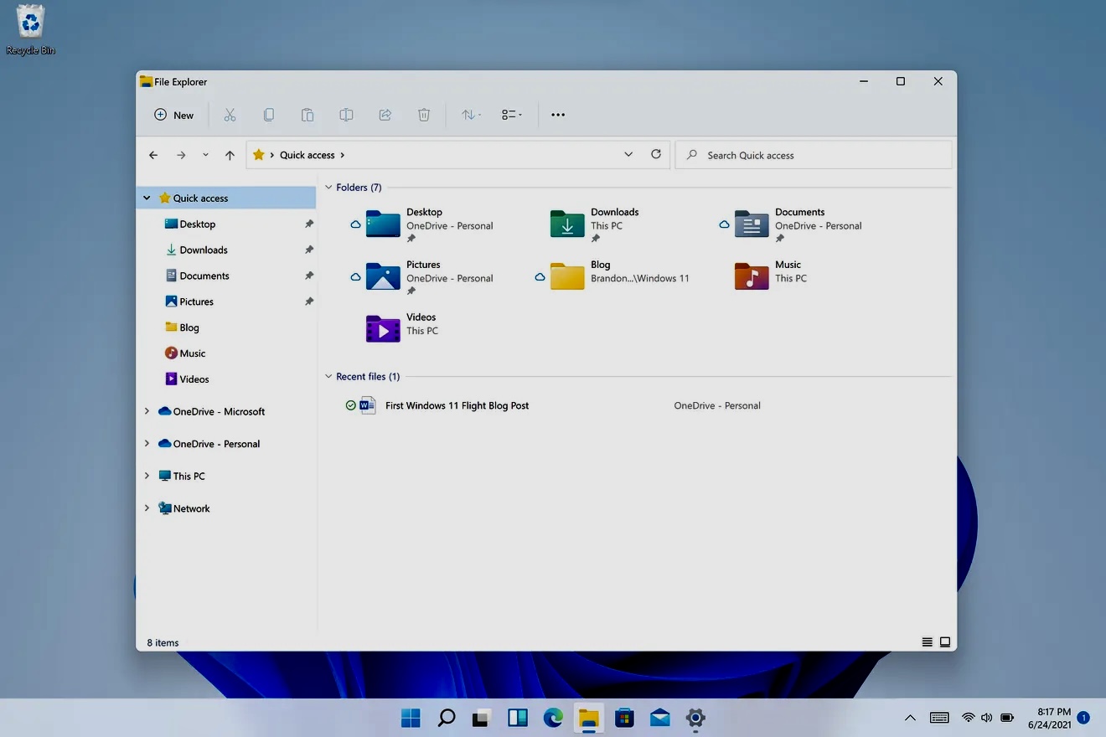The width and height of the screenshot is (1106, 737).
Task: Select the Documents folder icon
Action: point(752,224)
